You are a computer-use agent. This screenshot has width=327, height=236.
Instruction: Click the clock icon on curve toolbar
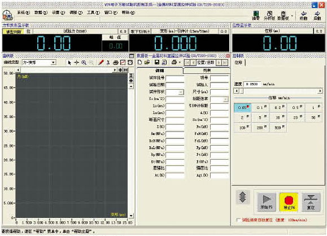pos(130,62)
